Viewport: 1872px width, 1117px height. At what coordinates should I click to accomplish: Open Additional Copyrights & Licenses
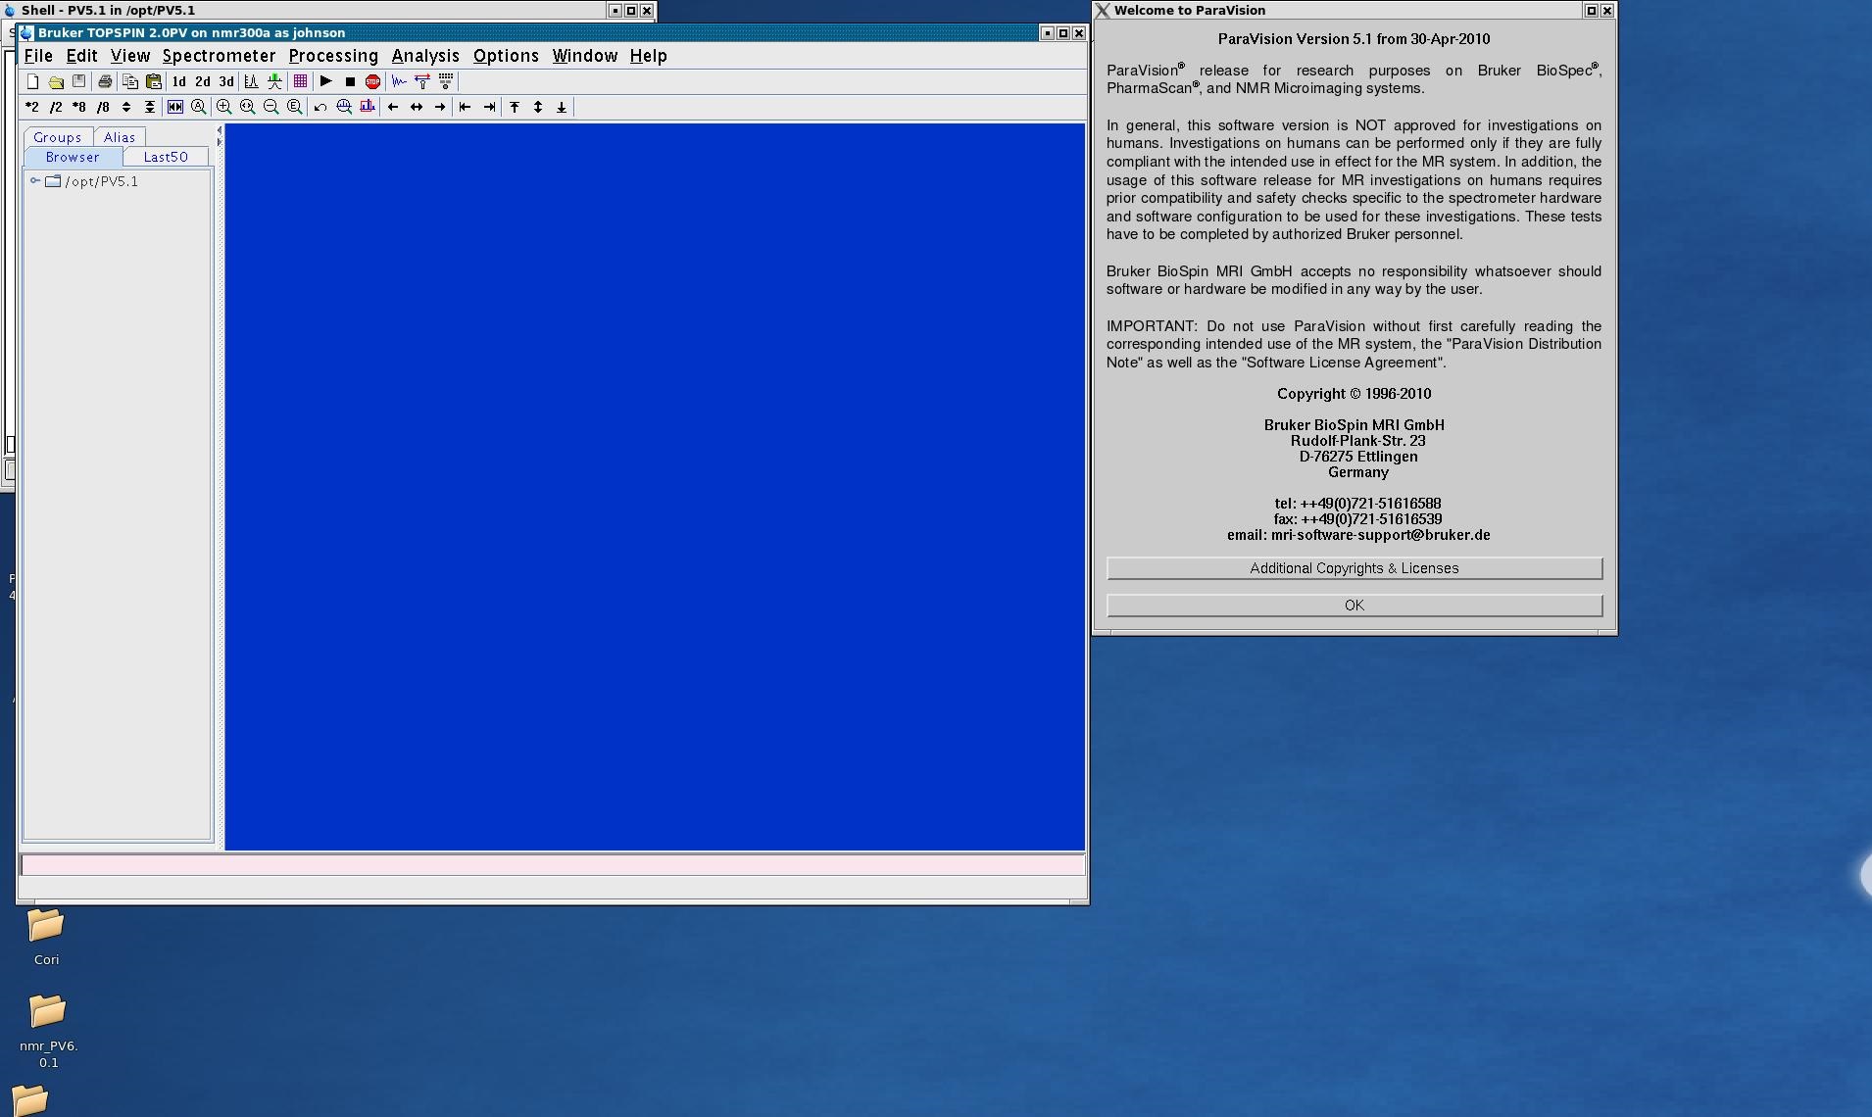[1354, 568]
